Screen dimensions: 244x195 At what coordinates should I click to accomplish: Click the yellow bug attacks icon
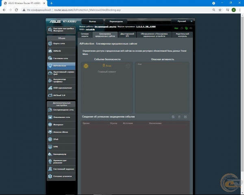(86, 66)
